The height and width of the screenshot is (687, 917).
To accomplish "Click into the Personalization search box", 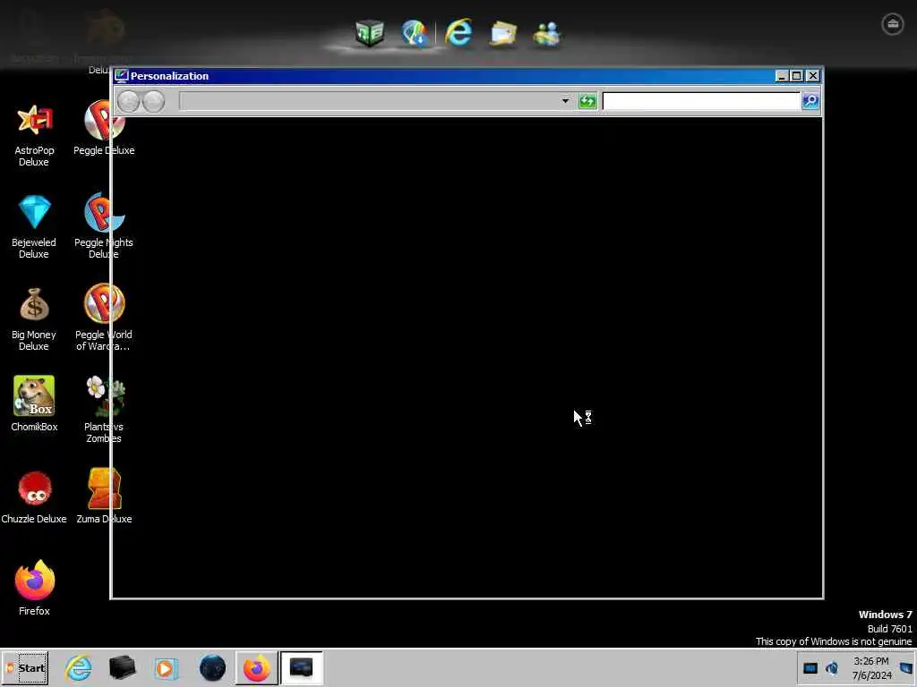I will tap(700, 101).
